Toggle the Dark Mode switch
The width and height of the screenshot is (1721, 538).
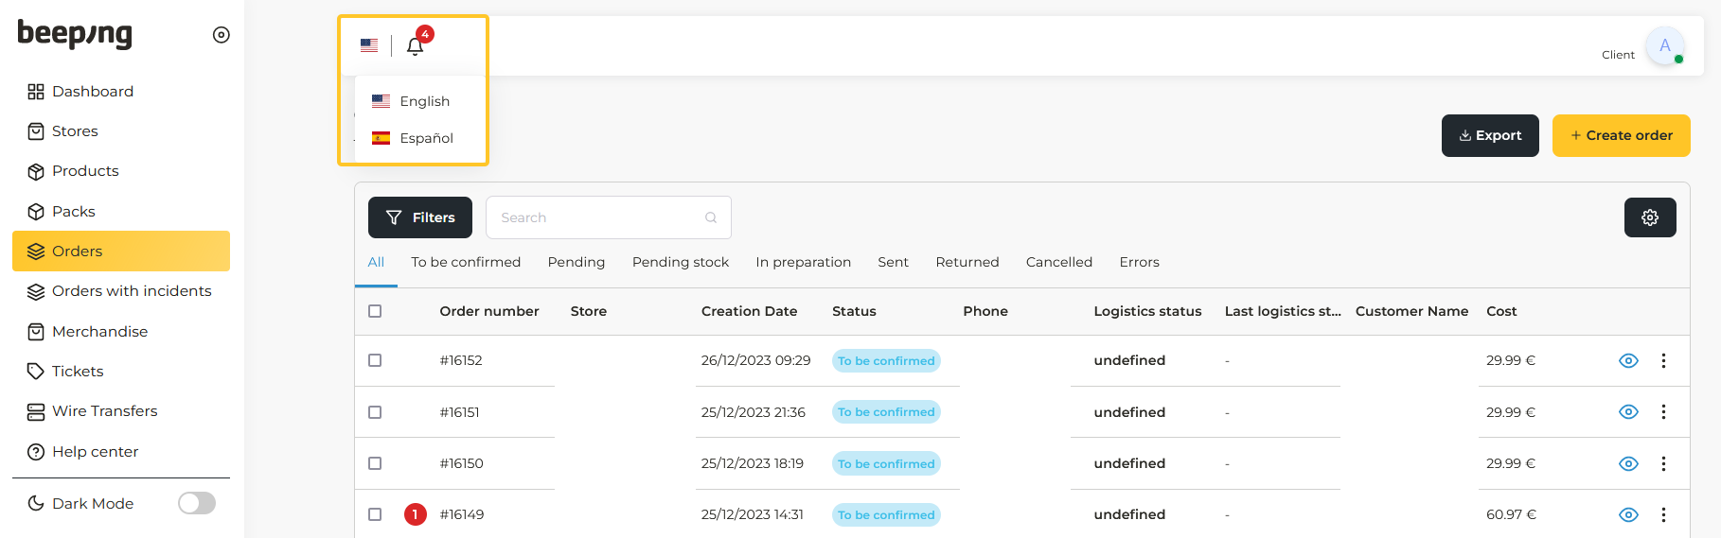click(197, 503)
